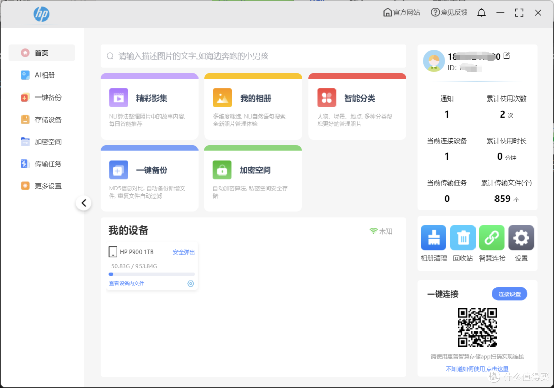
Task: Open 精彩影集 card icon
Action: (118, 98)
